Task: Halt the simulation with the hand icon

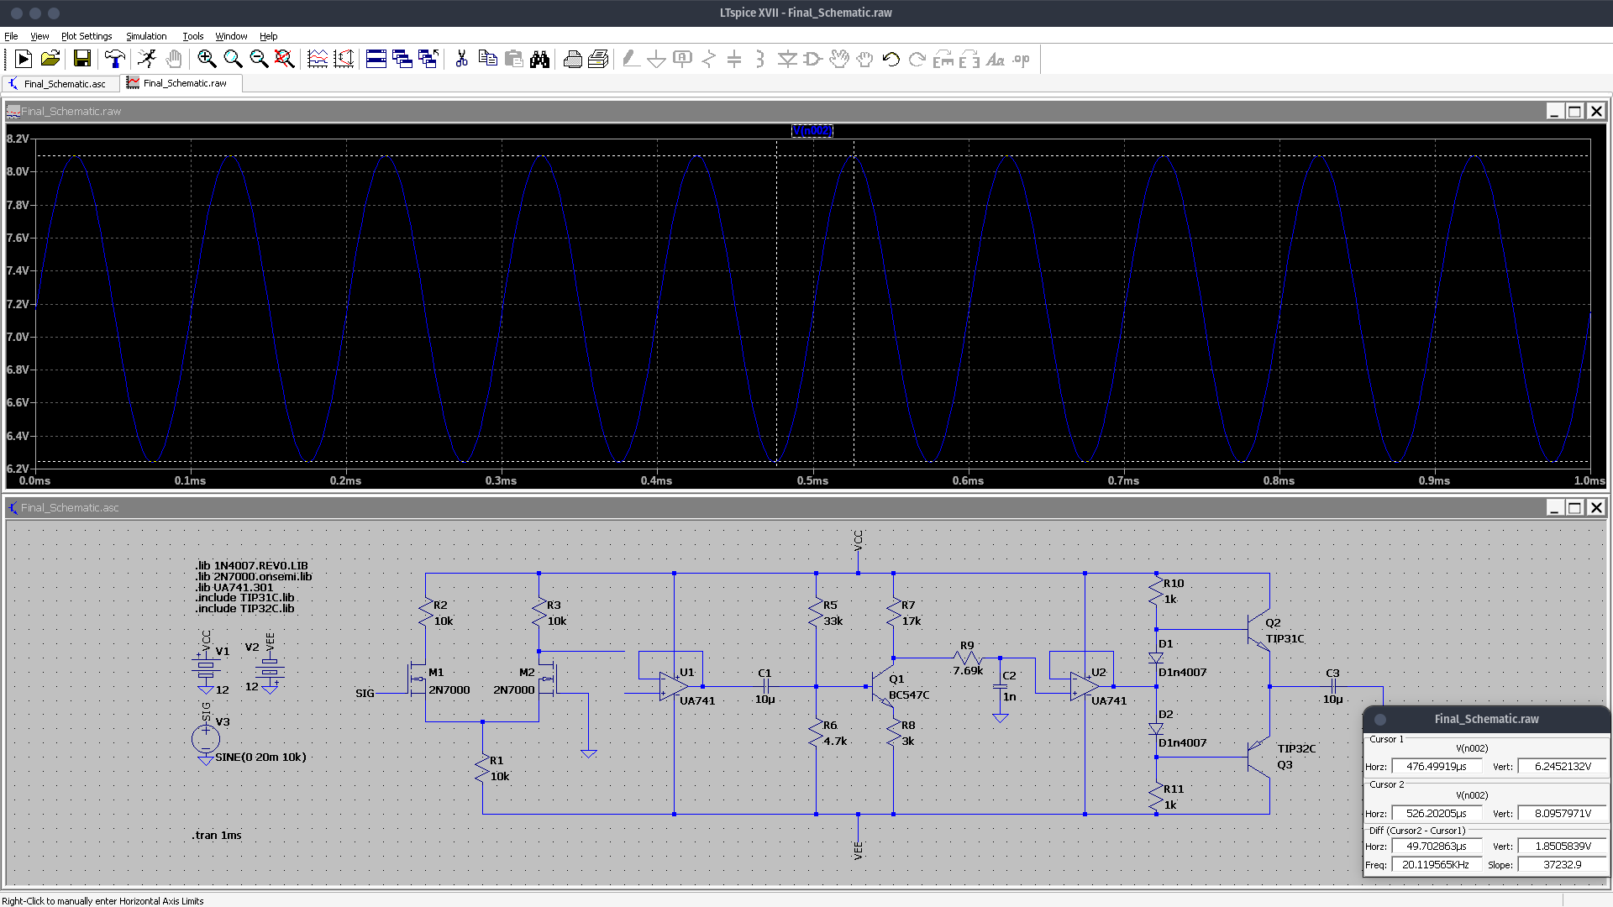Action: click(x=173, y=59)
